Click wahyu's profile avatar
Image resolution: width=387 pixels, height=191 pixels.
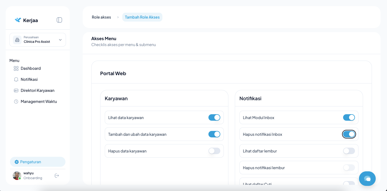(x=17, y=176)
